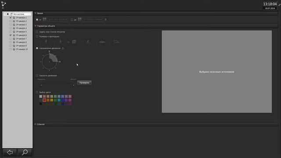Open the 'from' date calendar icon

(44, 19)
